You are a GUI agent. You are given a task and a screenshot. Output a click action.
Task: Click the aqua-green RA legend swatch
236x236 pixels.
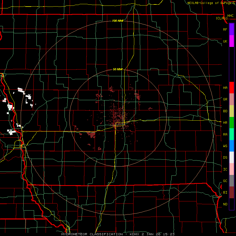[232, 134]
